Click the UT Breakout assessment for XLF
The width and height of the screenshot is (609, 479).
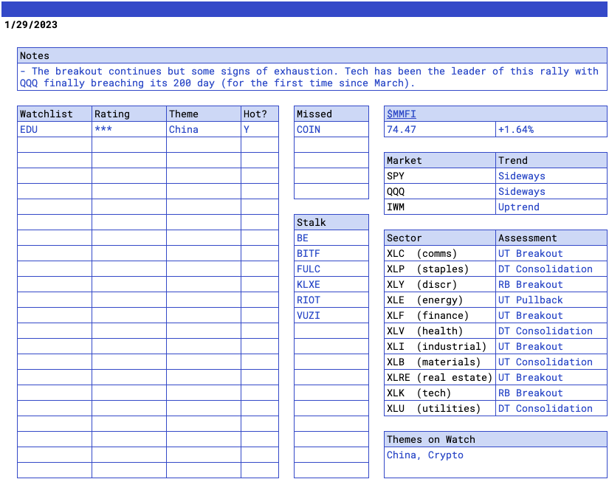pyautogui.click(x=551, y=315)
